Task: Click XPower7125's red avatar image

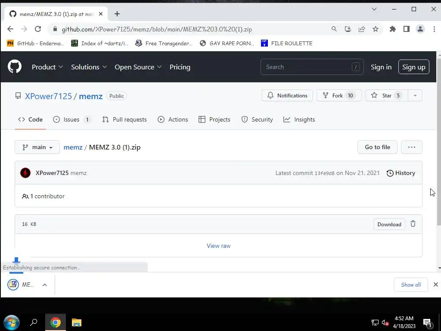Action: coord(25,173)
